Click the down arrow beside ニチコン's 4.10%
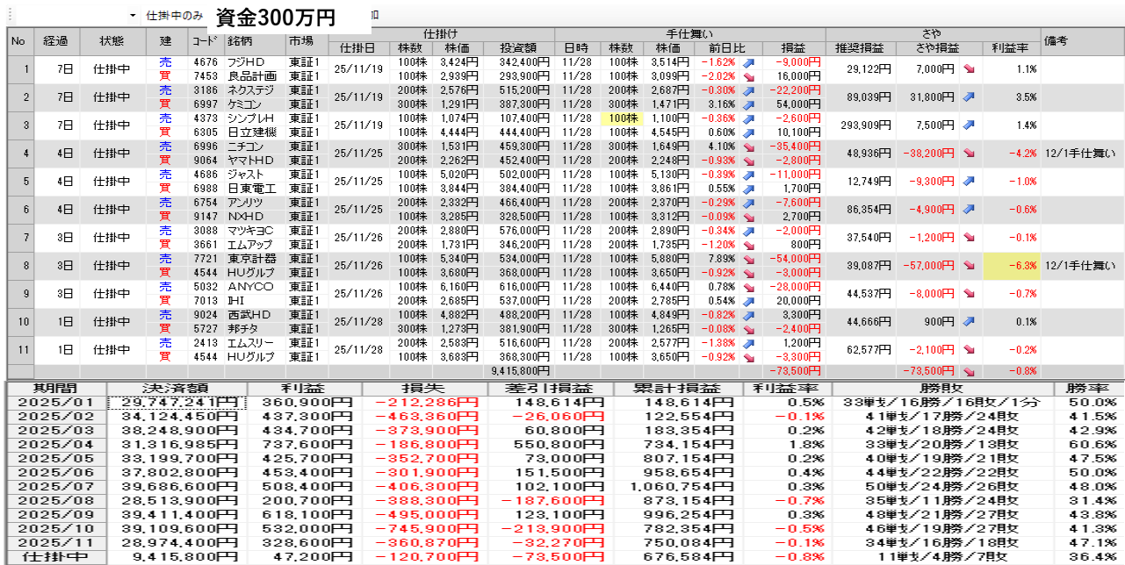The image size is (1125, 565). pyautogui.click(x=749, y=147)
